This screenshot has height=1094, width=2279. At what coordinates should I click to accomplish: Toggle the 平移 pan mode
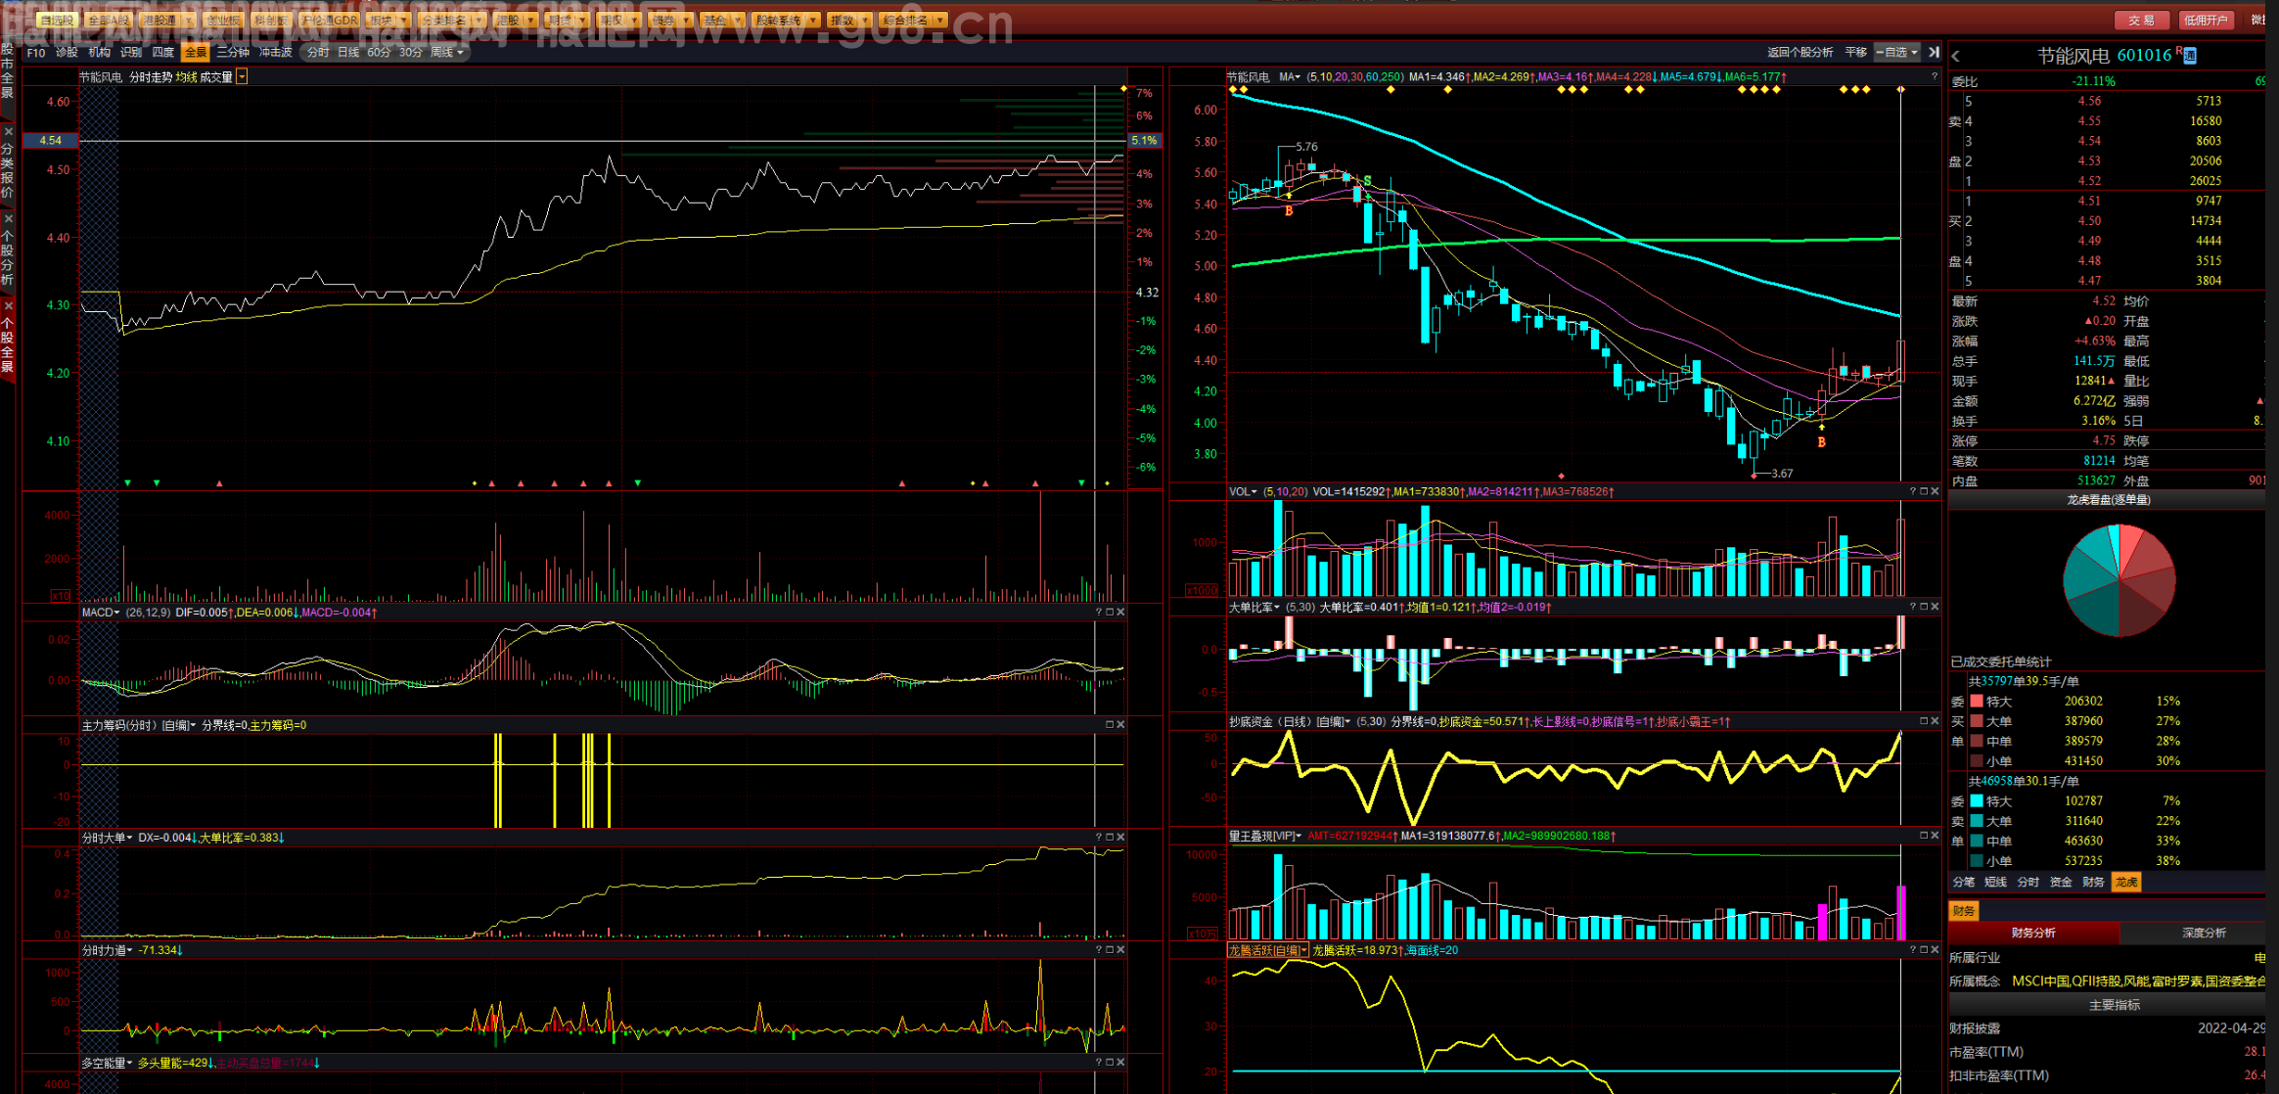pos(1855,52)
